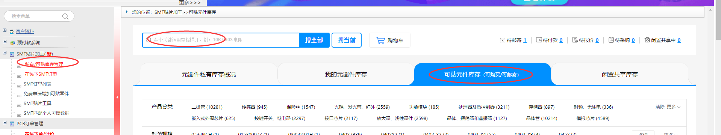Open 待邮寄 count link 1
Viewport: 721px width, 135px height.
coord(525,40)
